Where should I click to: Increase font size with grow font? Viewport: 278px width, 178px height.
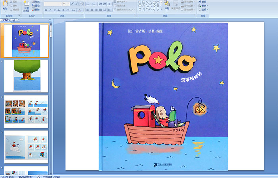tap(73, 4)
